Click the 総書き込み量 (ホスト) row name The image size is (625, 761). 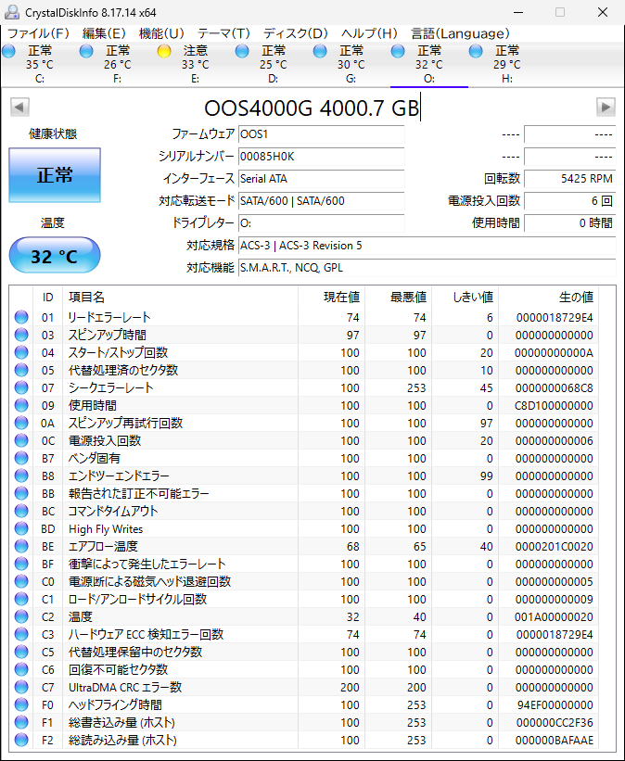121,723
